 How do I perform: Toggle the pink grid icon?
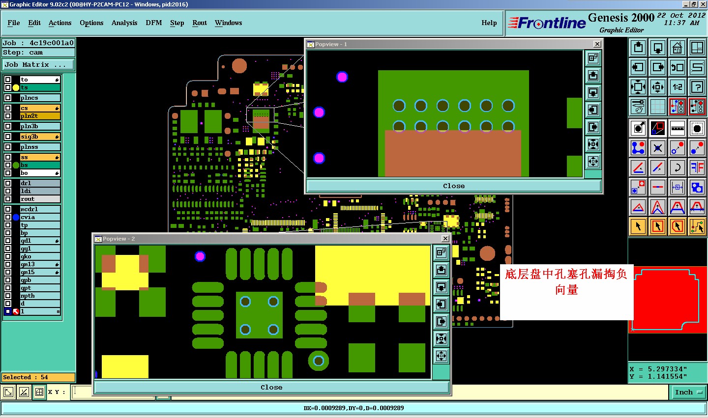pyautogui.click(x=658, y=106)
